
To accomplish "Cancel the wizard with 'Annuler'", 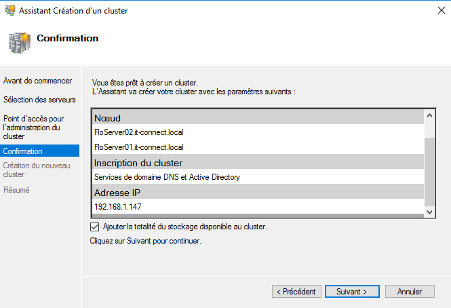I will [410, 292].
